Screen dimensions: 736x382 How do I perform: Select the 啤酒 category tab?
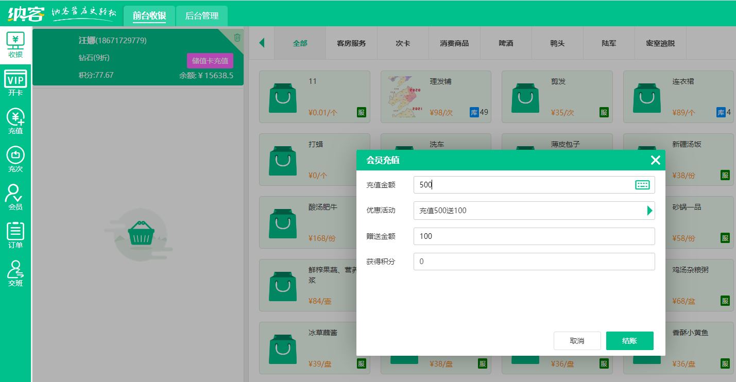click(x=506, y=43)
